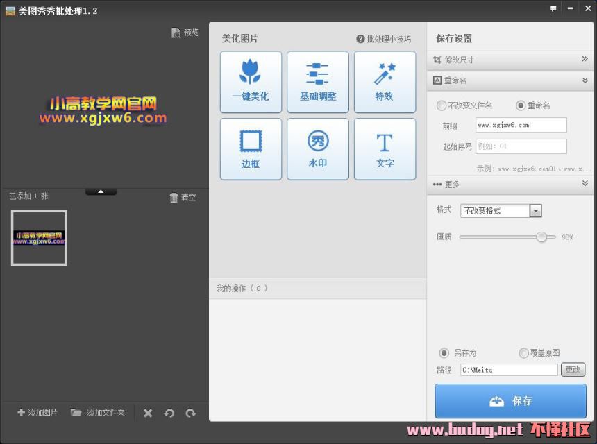
Task: Select the 重命名 radio option
Action: coord(521,105)
